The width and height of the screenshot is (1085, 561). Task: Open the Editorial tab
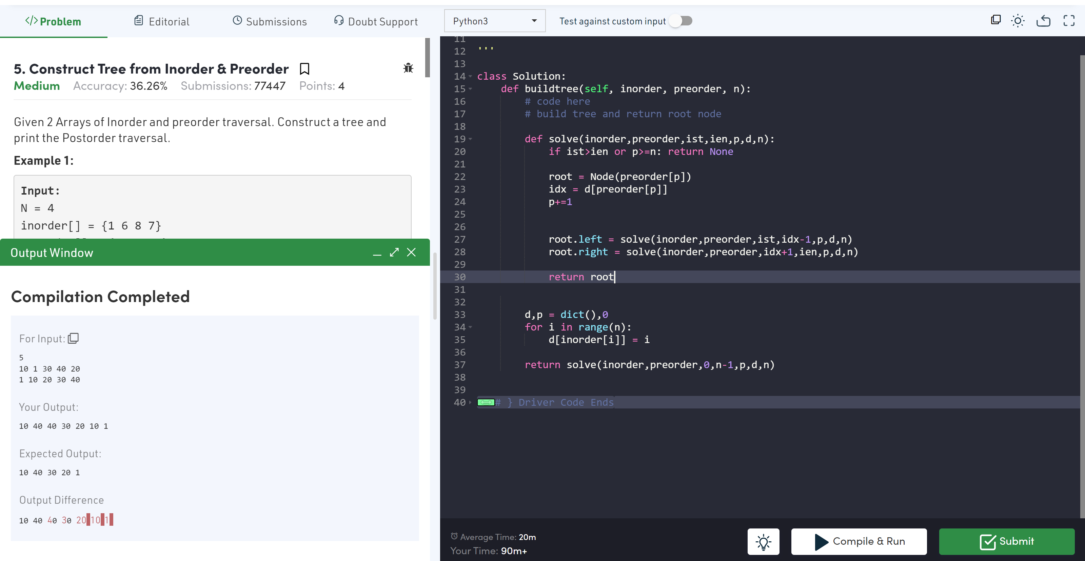coord(162,21)
